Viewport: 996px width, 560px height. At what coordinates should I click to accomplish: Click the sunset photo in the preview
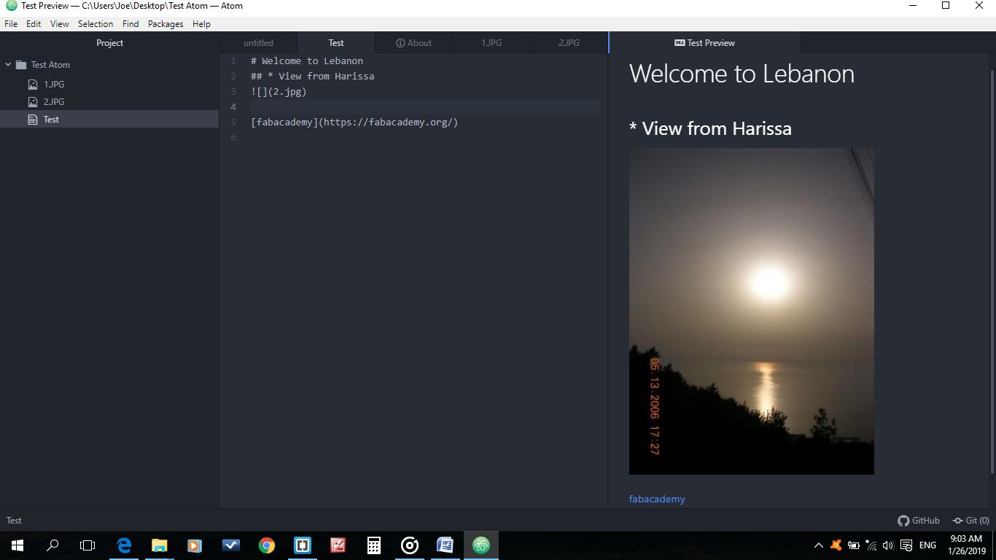(x=752, y=311)
